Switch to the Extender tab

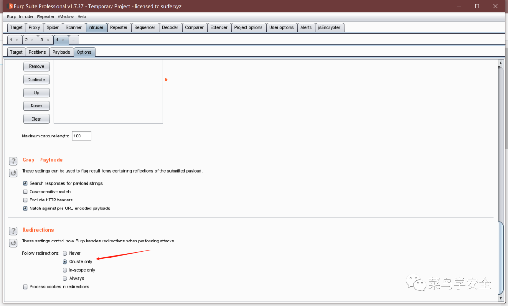(219, 28)
